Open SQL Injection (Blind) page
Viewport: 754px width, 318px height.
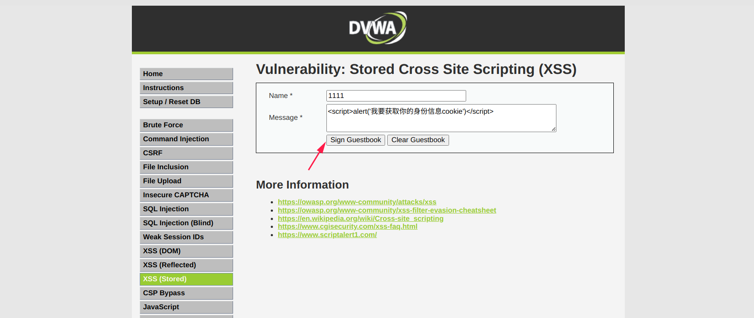point(186,223)
